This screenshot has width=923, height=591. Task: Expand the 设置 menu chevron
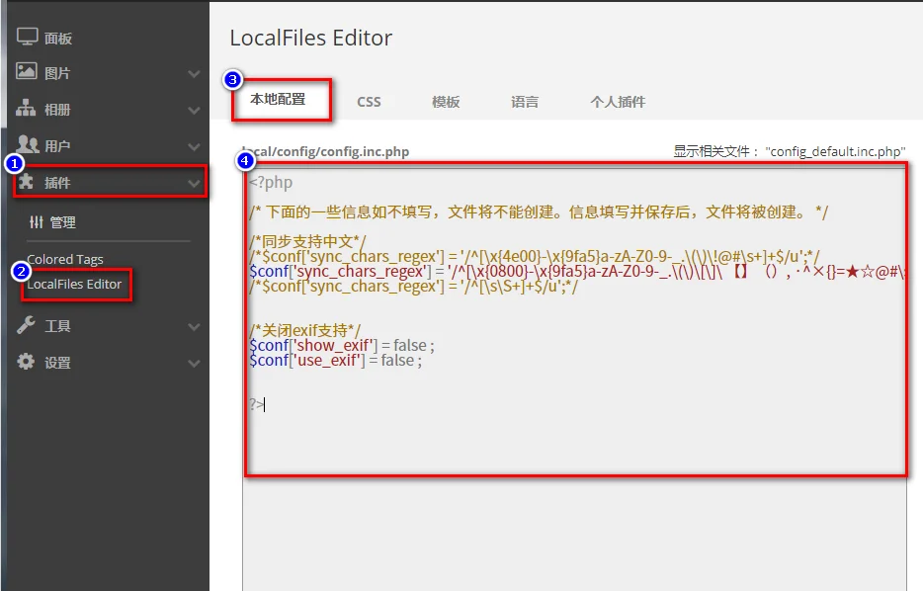(x=194, y=363)
